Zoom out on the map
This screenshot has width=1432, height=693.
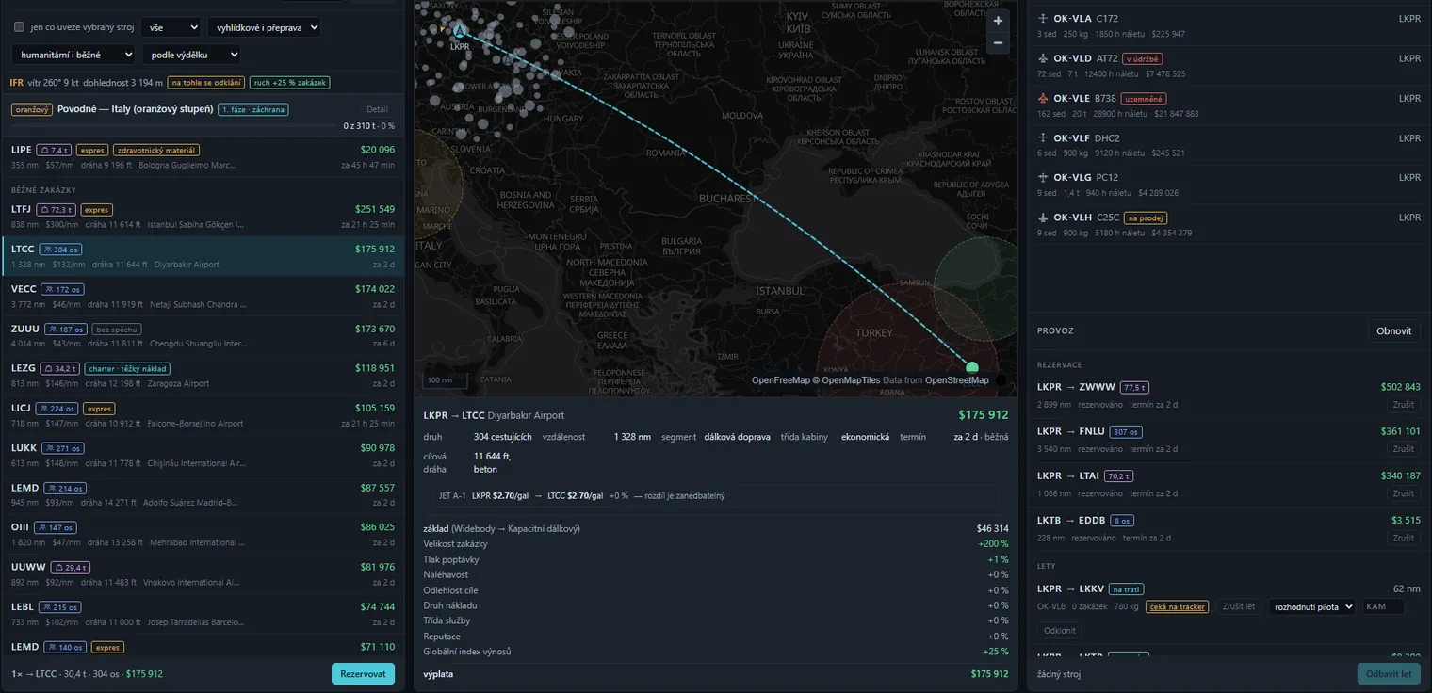998,42
